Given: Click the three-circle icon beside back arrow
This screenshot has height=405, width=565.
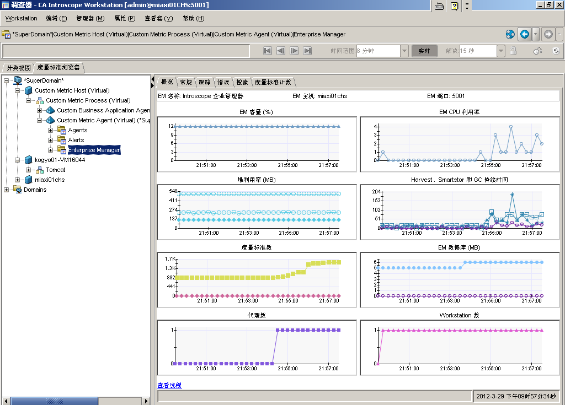Looking at the screenshot, I should coord(510,34).
